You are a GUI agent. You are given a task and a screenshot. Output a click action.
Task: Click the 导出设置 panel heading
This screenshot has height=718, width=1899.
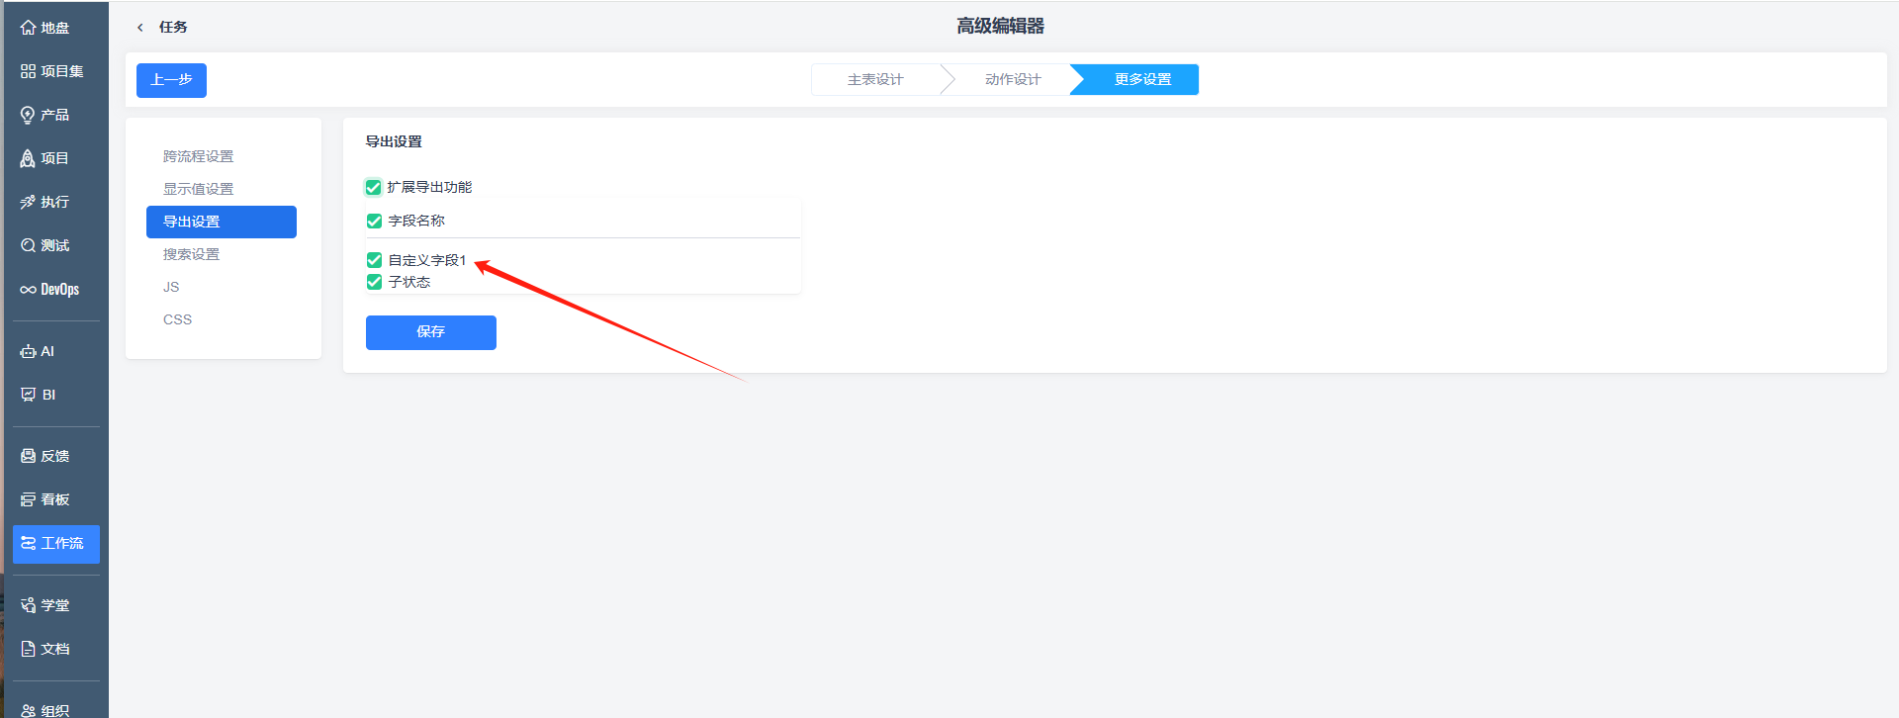coord(394,141)
